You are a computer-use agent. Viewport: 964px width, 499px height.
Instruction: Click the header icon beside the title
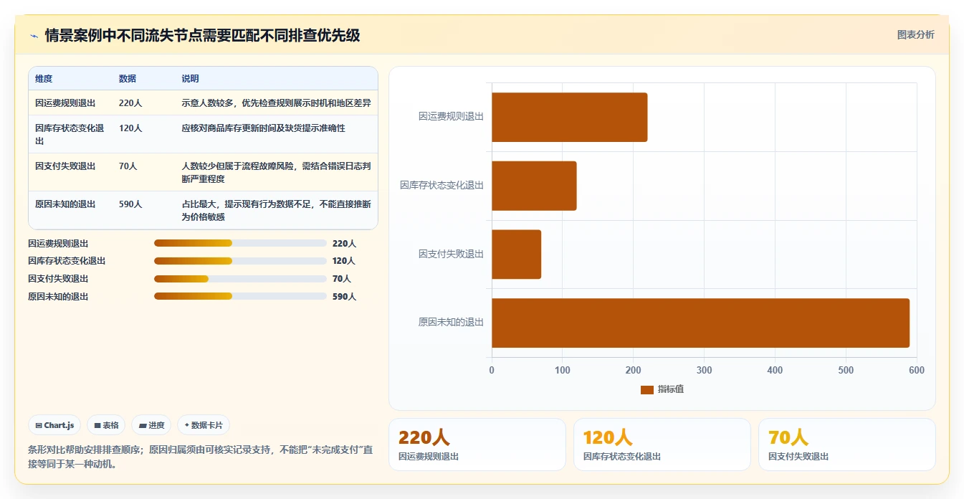(34, 35)
